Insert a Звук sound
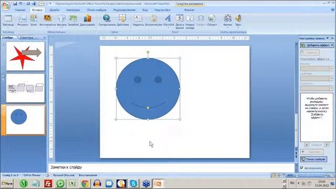 238,21
